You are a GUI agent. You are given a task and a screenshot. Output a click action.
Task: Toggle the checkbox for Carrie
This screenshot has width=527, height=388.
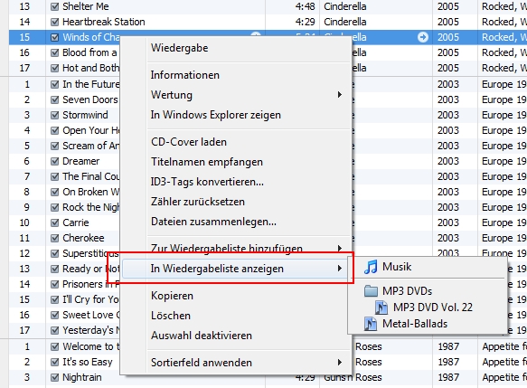(54, 222)
